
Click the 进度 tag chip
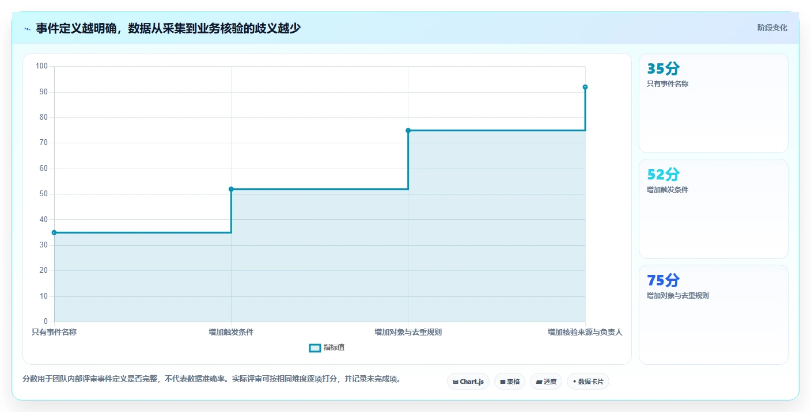pyautogui.click(x=546, y=382)
